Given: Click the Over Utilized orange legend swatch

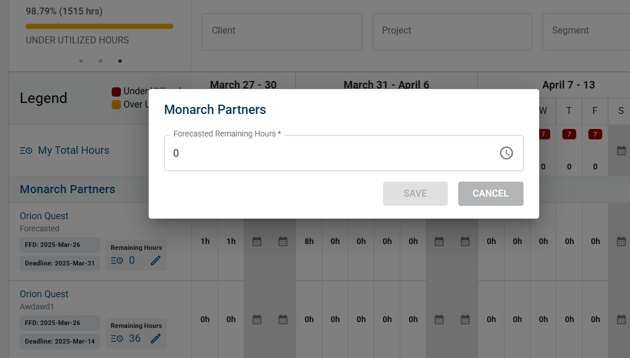Looking at the screenshot, I should [x=116, y=105].
